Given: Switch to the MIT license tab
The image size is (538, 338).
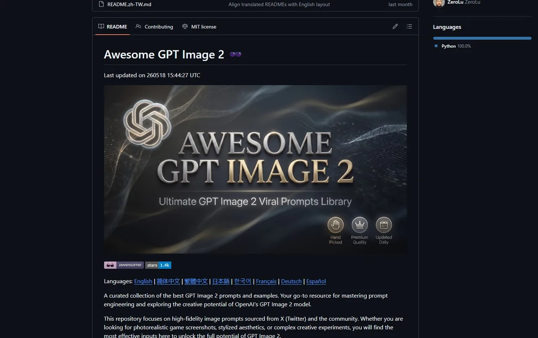Looking at the screenshot, I should point(199,26).
